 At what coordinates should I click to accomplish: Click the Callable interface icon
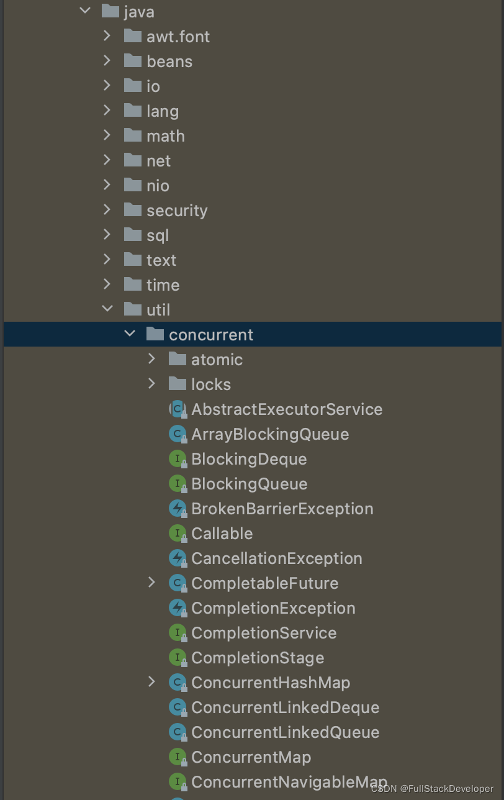[178, 534]
